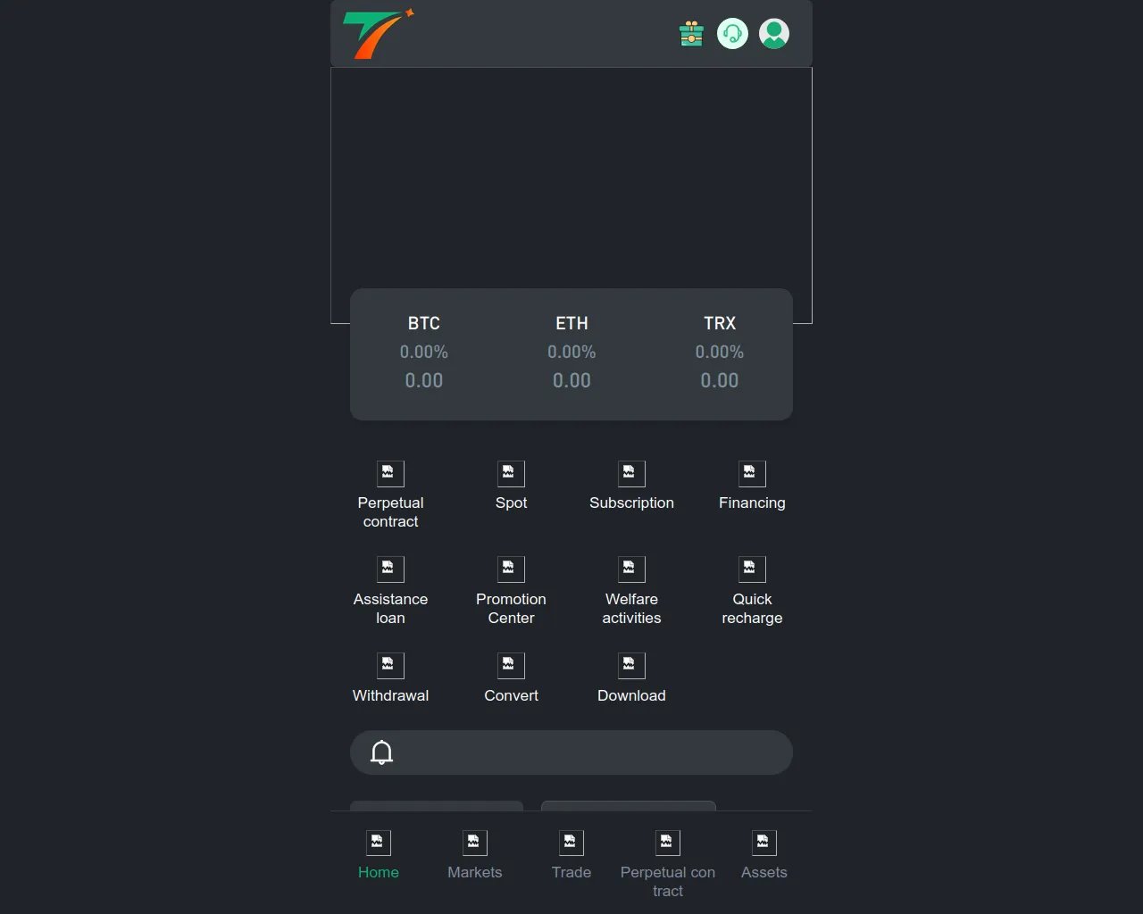Click the announcement notice bar

(571, 752)
